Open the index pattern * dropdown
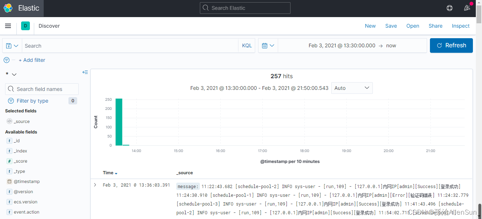 (11, 74)
